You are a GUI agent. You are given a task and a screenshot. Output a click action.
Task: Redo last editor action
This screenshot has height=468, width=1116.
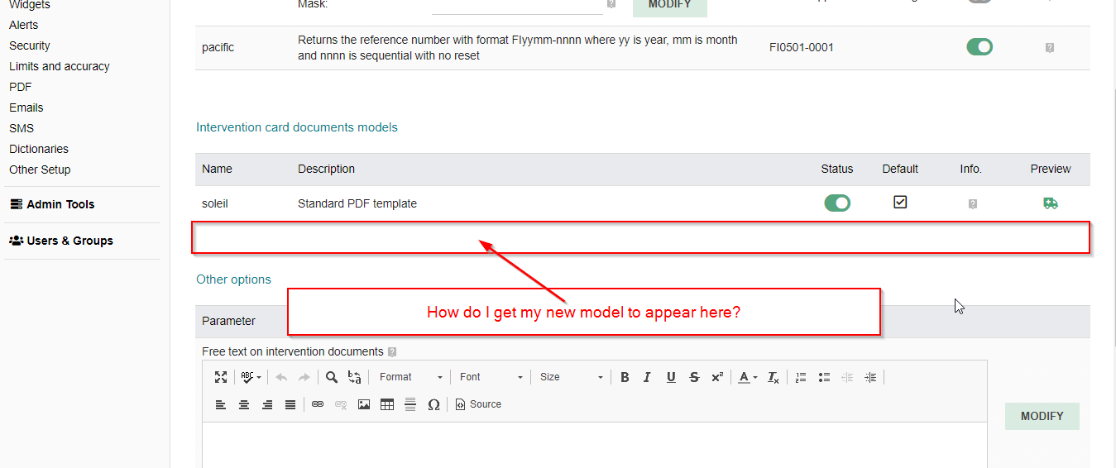304,377
